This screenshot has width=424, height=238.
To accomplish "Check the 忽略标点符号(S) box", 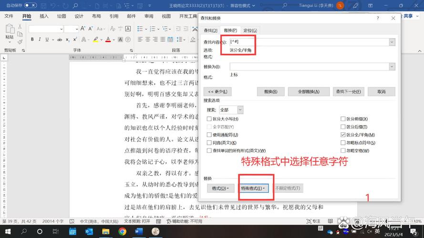I will (343, 142).
